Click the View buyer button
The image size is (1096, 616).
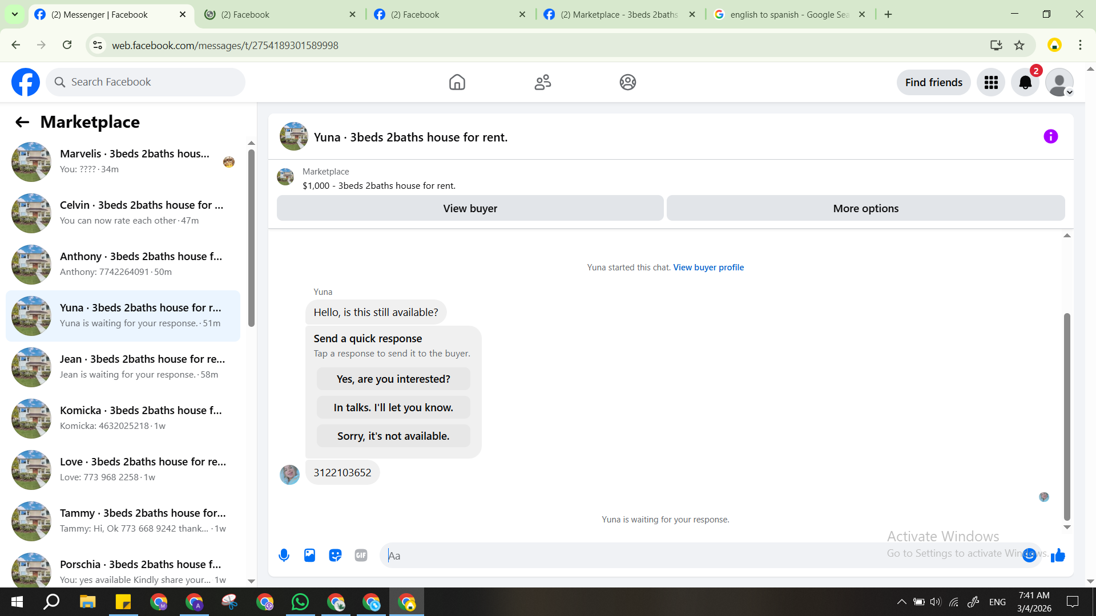tap(470, 208)
